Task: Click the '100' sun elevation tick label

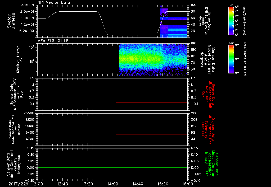Action: (193, 5)
